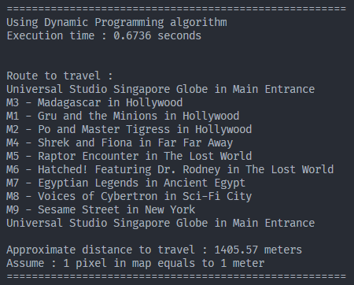The height and width of the screenshot is (285, 354).
Task: Click 'M1 - Gru and the Minions' line
Action: coord(123,116)
